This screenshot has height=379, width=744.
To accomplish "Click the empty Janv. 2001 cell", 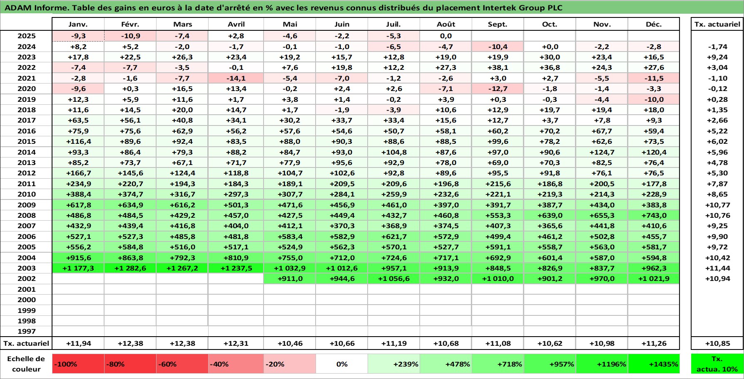I will [x=78, y=289].
